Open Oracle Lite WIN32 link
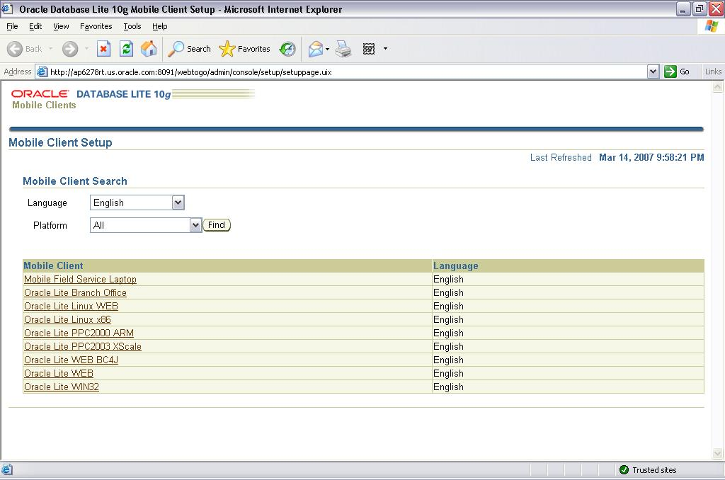 coord(61,387)
